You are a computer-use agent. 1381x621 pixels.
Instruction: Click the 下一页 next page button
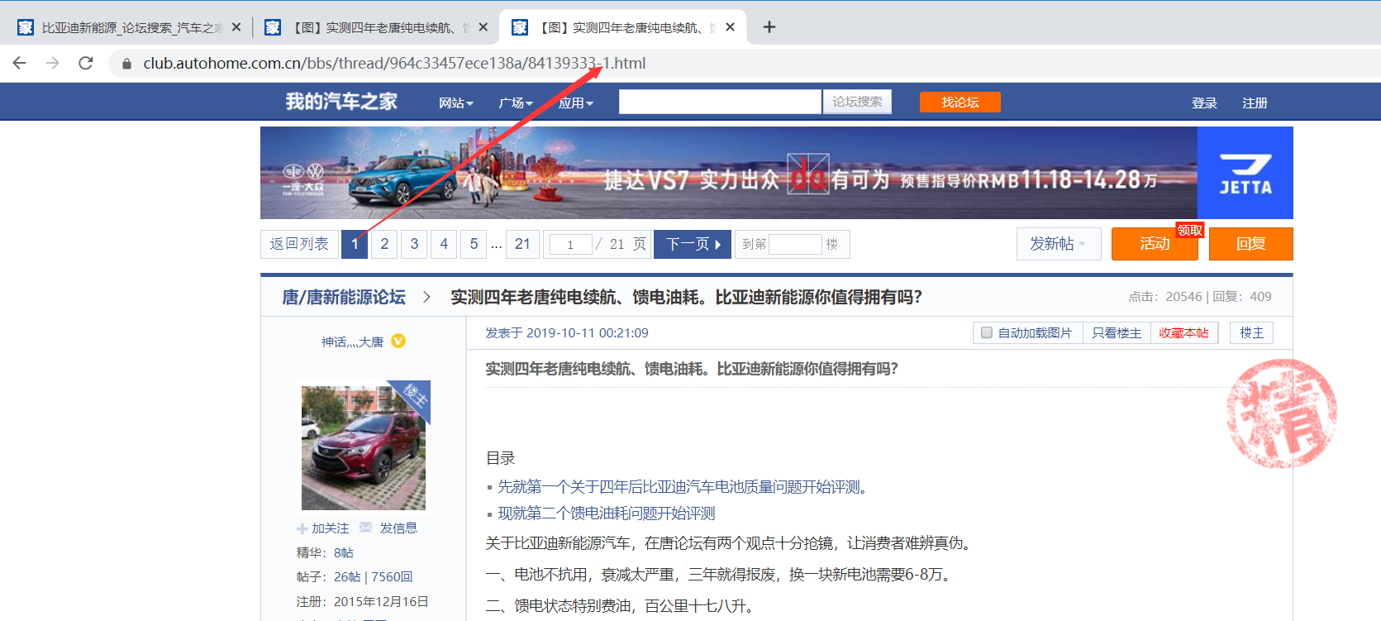point(693,244)
